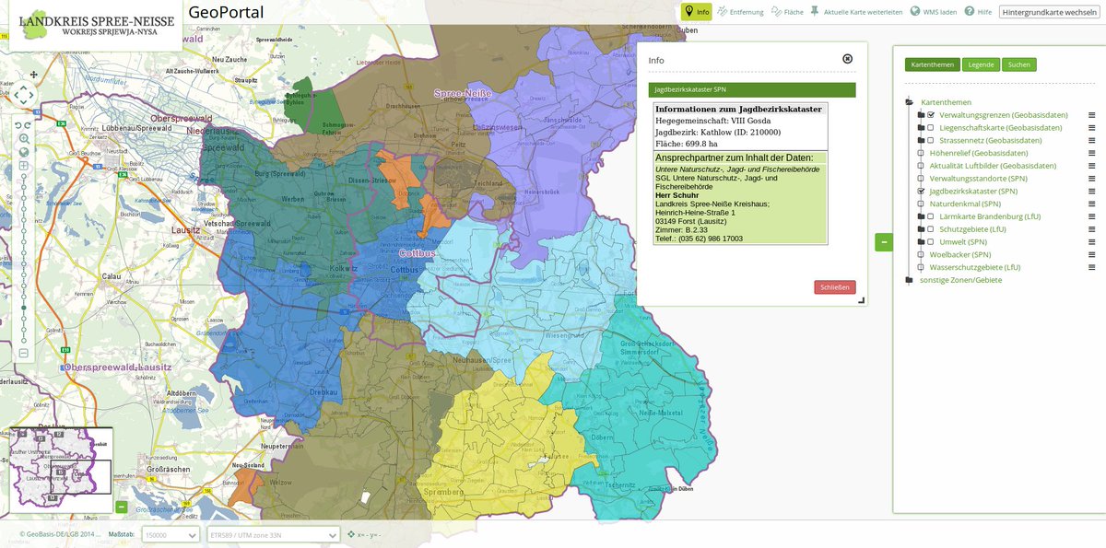Check the Strassennetz layer checkbox

(x=931, y=140)
